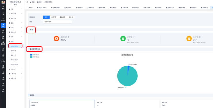This screenshot has height=108, width=213.
Task: Click the 数据 breadcrumb link
Action: [x=32, y=2]
